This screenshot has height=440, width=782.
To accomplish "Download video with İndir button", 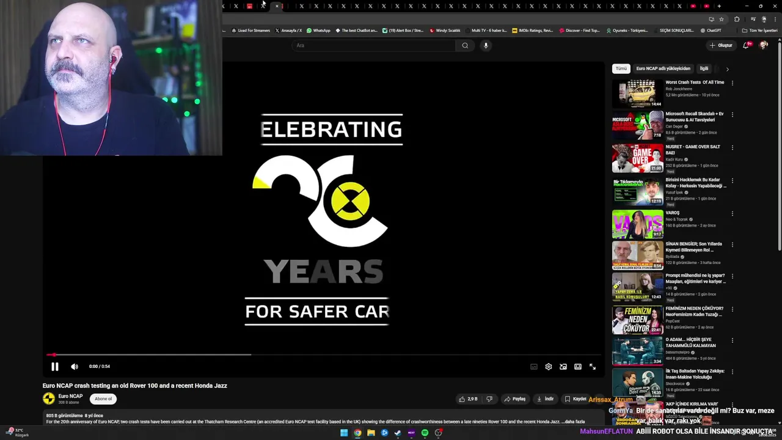I will (x=544, y=399).
